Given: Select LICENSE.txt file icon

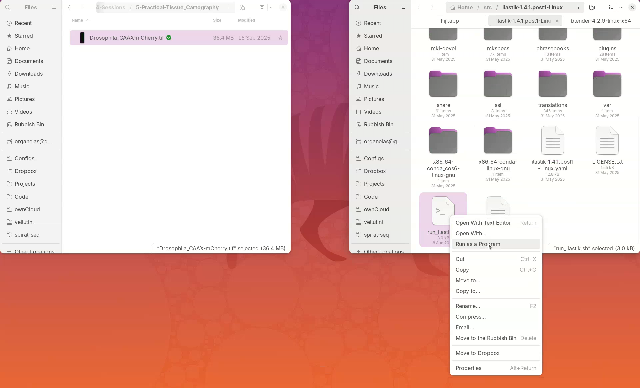Looking at the screenshot, I should click(607, 141).
